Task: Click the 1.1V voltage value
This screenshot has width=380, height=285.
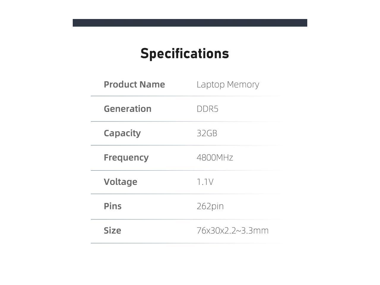Action: click(x=205, y=182)
